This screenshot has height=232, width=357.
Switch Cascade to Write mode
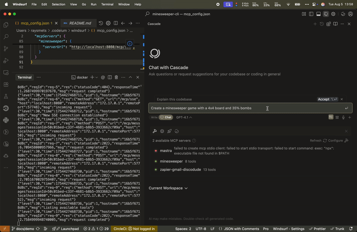(154, 117)
